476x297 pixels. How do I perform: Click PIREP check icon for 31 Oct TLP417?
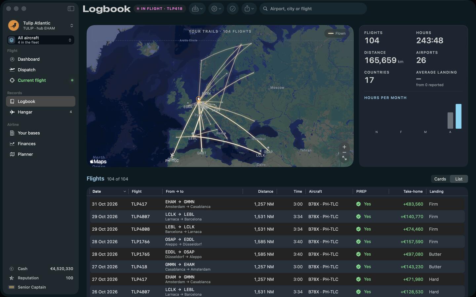pos(358,204)
